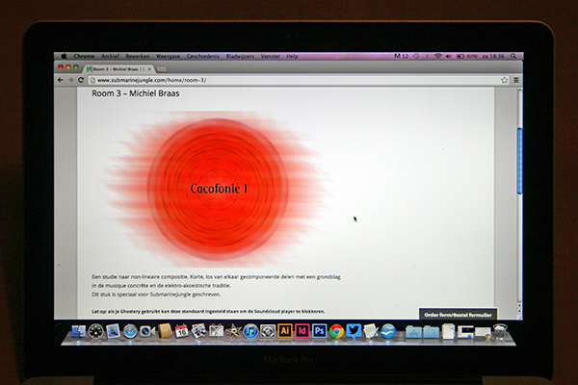Select the Room 3 – Michiel Braas tab

click(x=114, y=68)
